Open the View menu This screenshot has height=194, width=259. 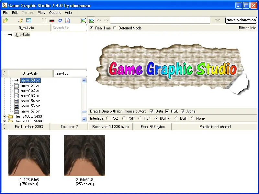pyautogui.click(x=41, y=13)
